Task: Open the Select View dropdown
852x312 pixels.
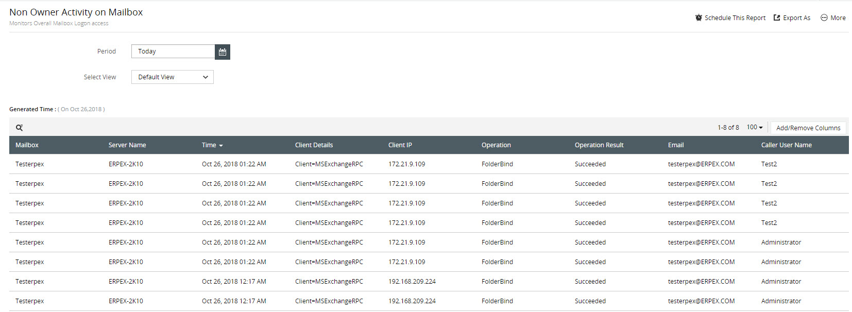Action: click(x=173, y=77)
